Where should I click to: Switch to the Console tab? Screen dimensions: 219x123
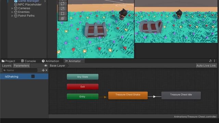pyautogui.click(x=28, y=61)
